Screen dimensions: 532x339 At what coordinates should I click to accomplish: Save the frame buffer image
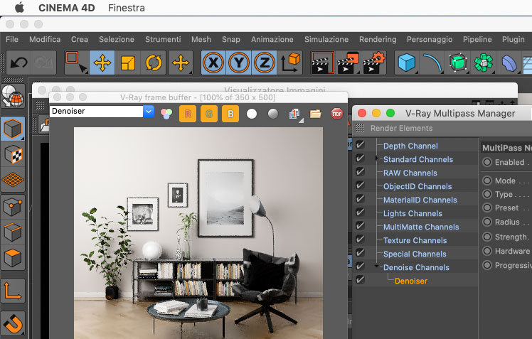click(294, 114)
